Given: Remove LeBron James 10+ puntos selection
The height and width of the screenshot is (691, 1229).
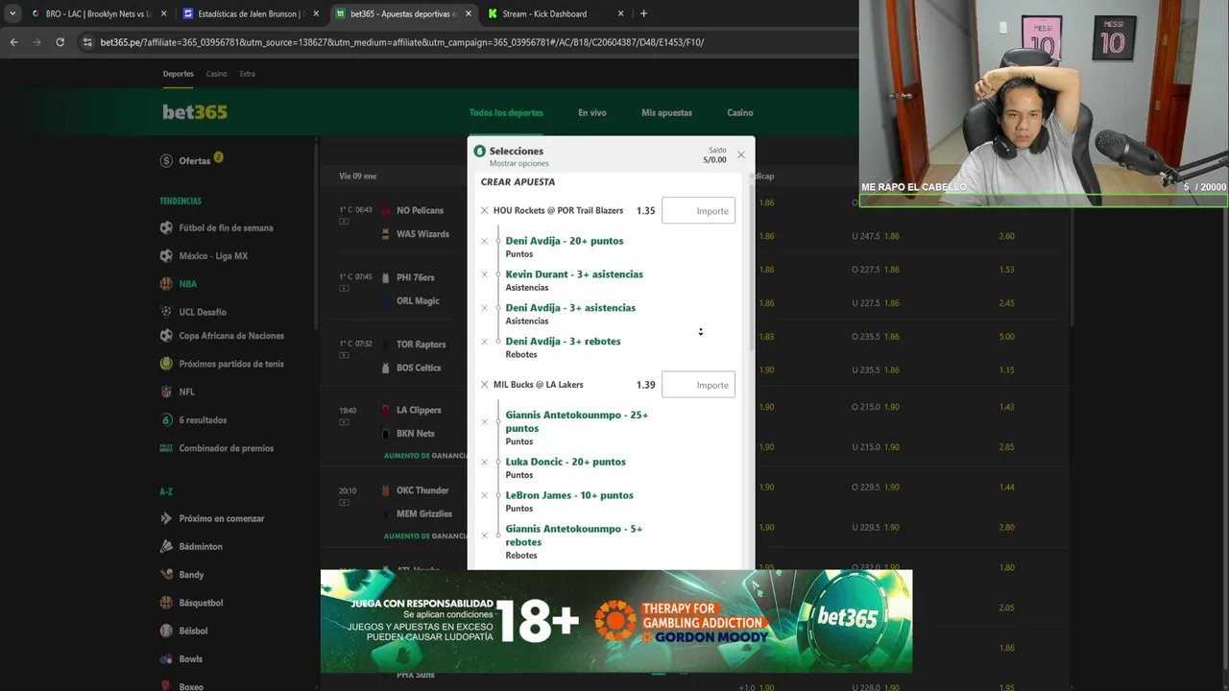Looking at the screenshot, I should pyautogui.click(x=484, y=495).
